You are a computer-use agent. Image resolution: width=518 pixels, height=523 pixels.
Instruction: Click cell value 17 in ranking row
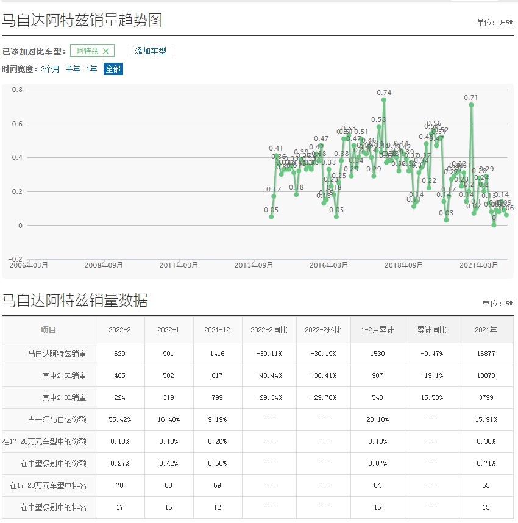pos(119,507)
